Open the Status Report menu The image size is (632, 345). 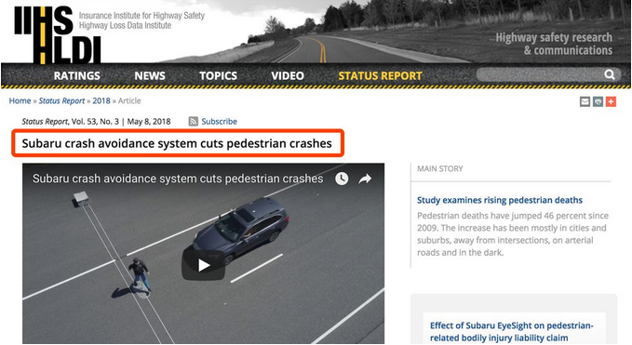tap(380, 75)
